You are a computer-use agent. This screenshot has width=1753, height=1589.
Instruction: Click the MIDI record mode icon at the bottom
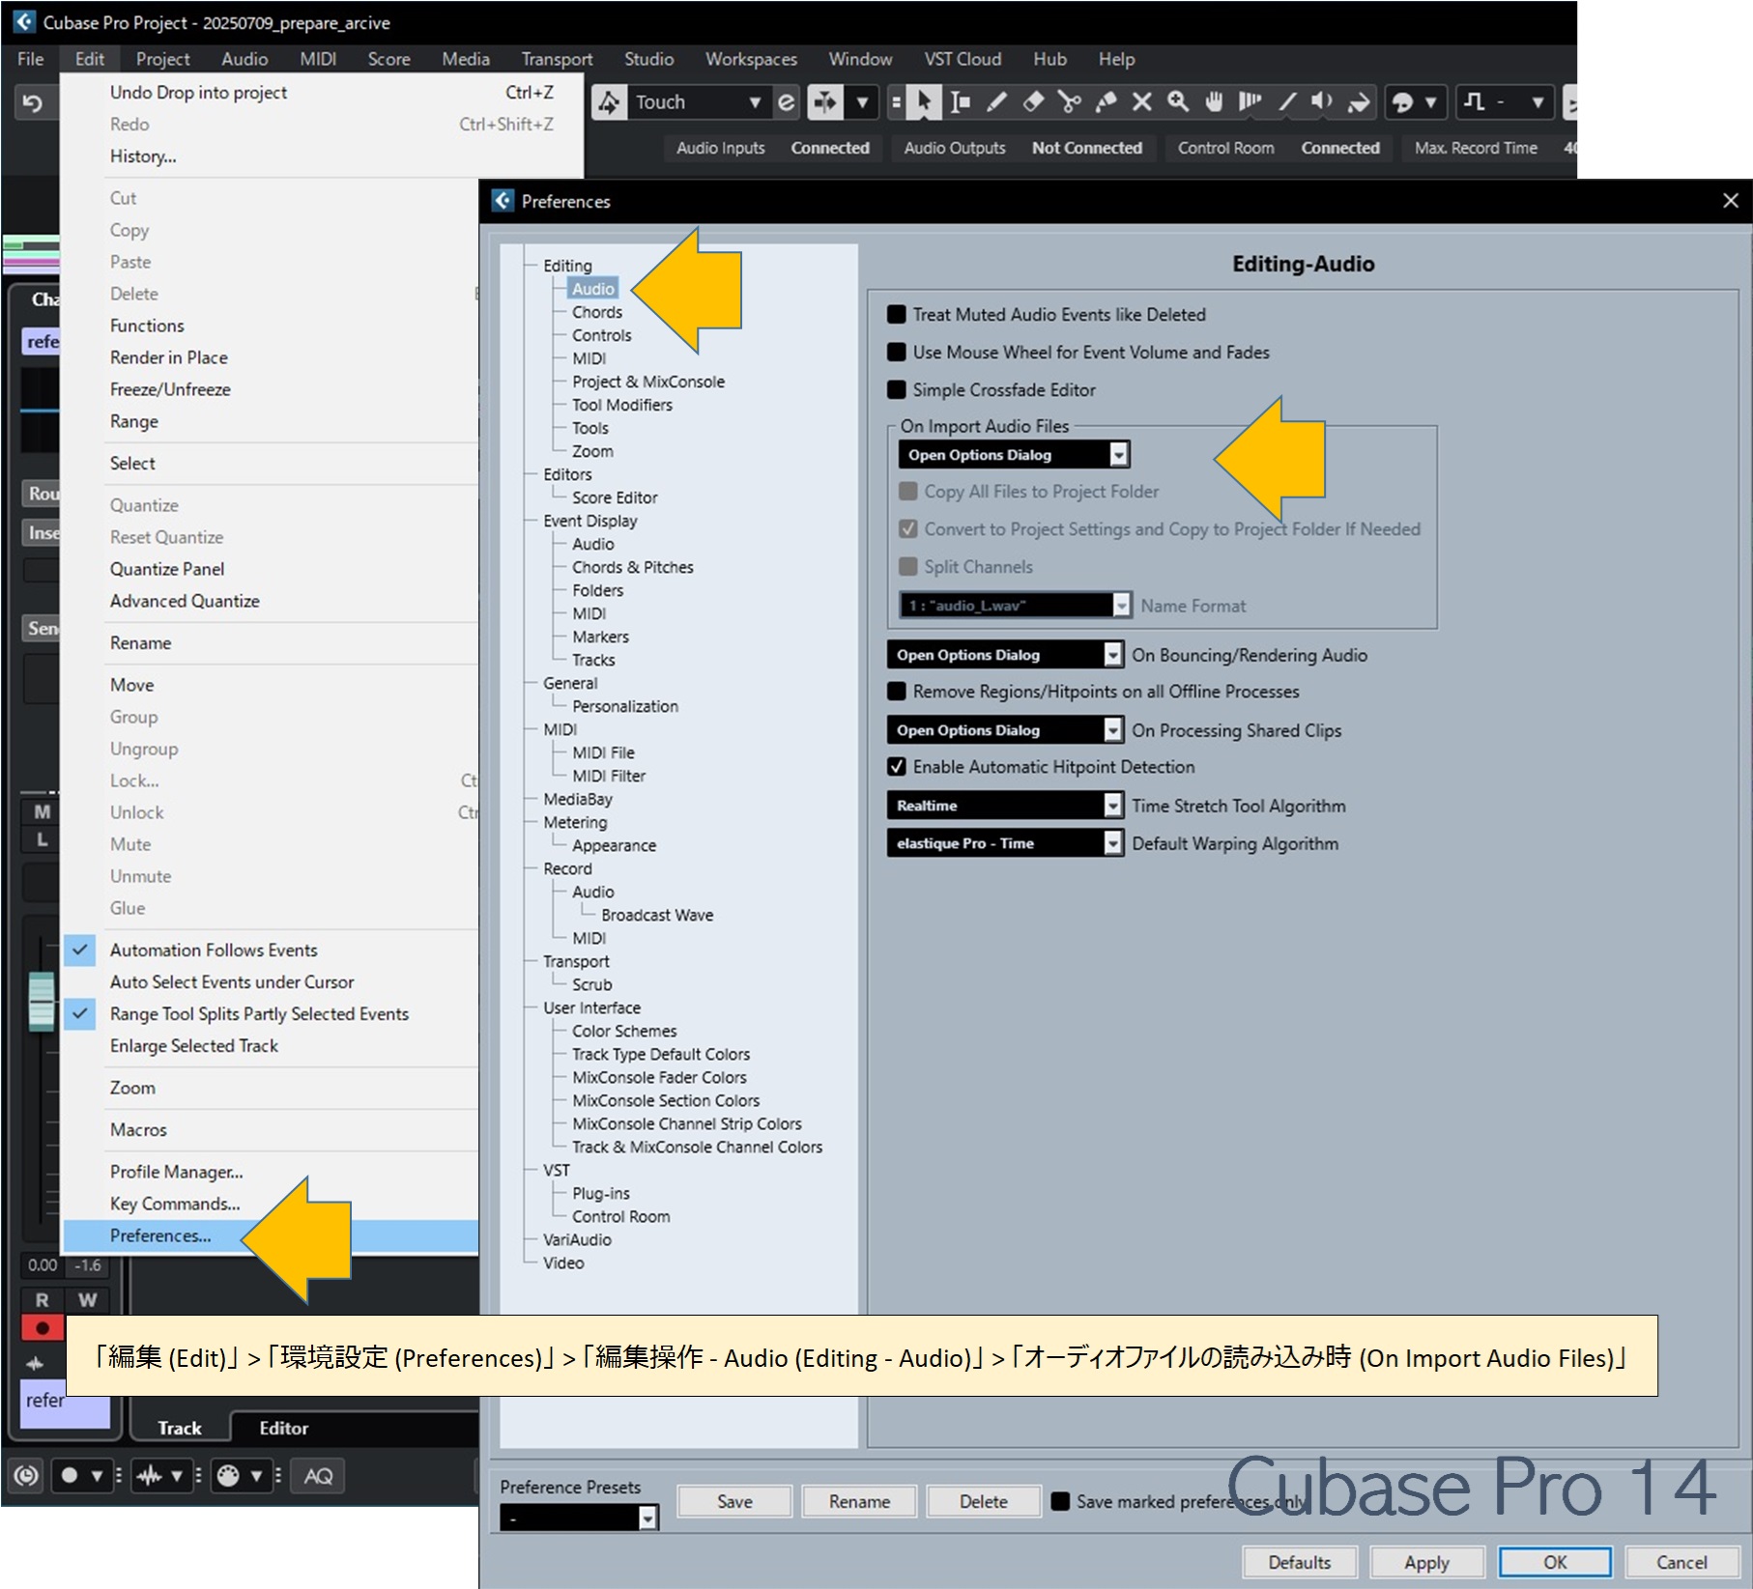(228, 1475)
